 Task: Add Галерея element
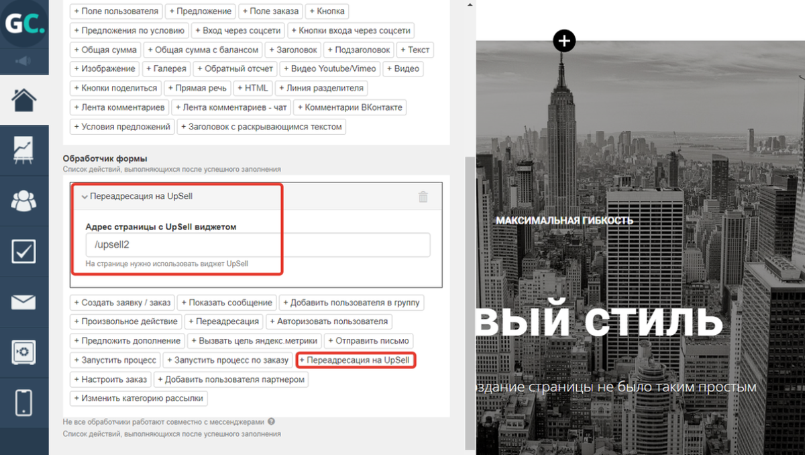tap(166, 68)
